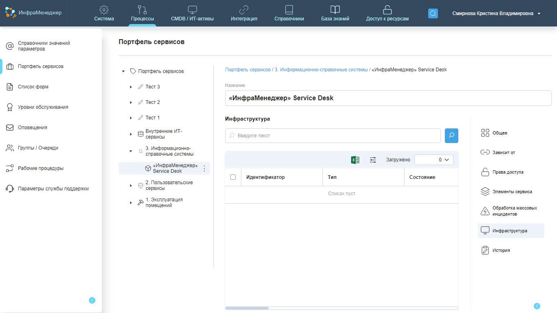Open the Система gear icon
This screenshot has width=557, height=313.
(x=104, y=9)
